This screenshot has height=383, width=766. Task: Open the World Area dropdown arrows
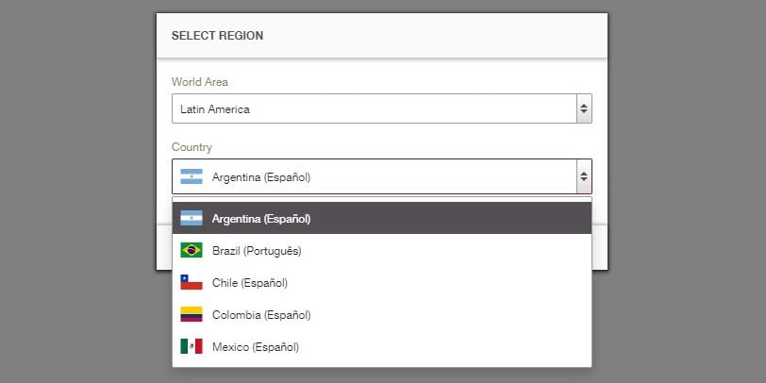pos(584,108)
